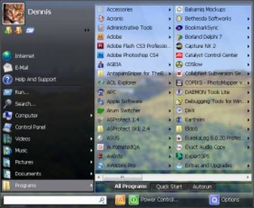
Task: Expand the Extras and Upgrades arrow
Action: tap(248, 166)
